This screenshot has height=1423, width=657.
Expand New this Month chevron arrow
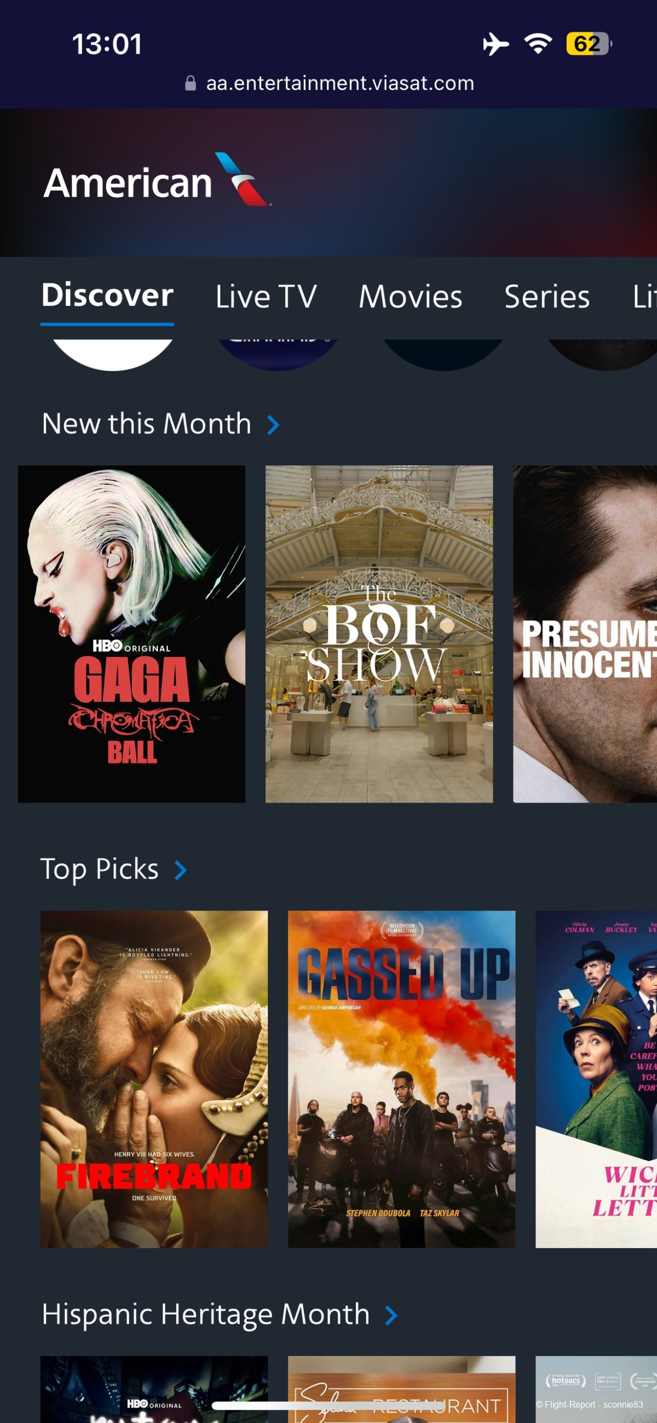273,425
